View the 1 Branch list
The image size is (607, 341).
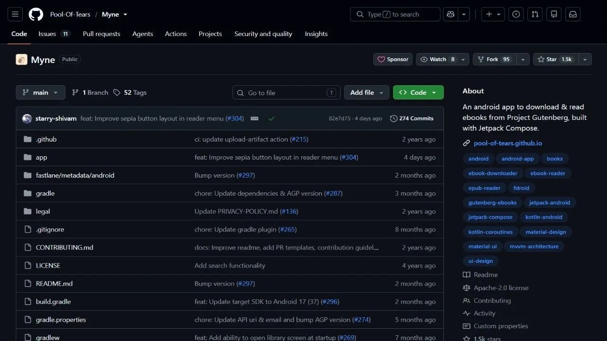(90, 92)
